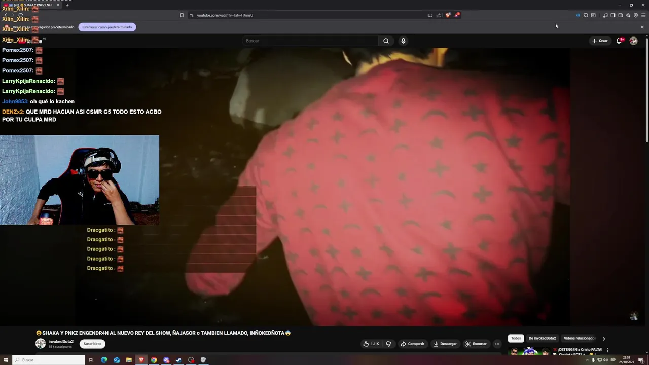The height and width of the screenshot is (365, 649).
Task: Click the picture-in-picture icon in address bar
Action: [430, 15]
